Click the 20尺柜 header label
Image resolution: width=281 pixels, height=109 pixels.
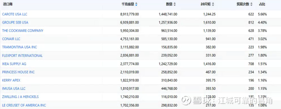click(x=205, y=4)
